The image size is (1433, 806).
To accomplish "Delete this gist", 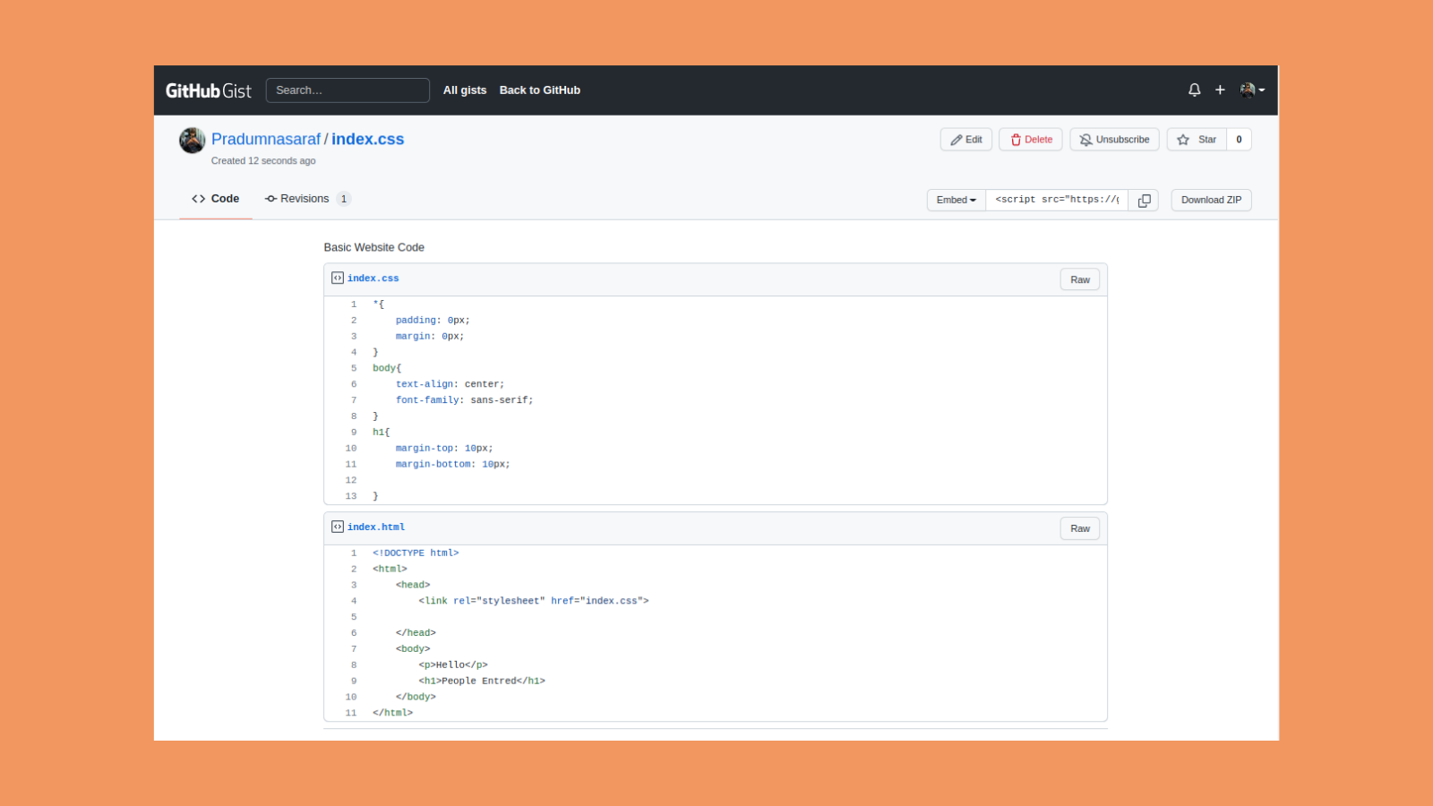I will (x=1031, y=140).
